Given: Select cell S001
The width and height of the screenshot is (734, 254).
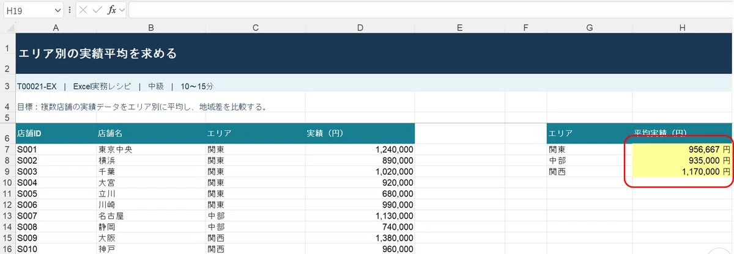Looking at the screenshot, I should [x=56, y=149].
